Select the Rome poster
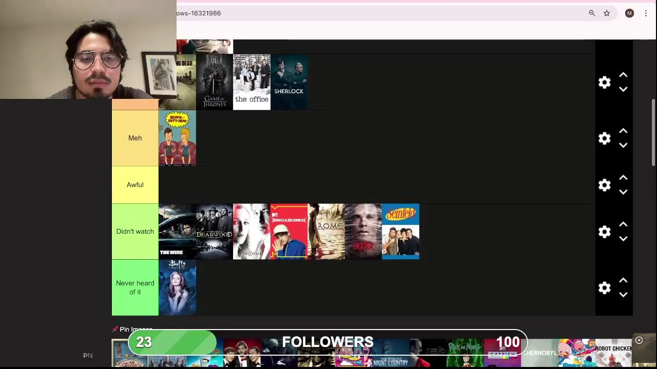 point(326,231)
